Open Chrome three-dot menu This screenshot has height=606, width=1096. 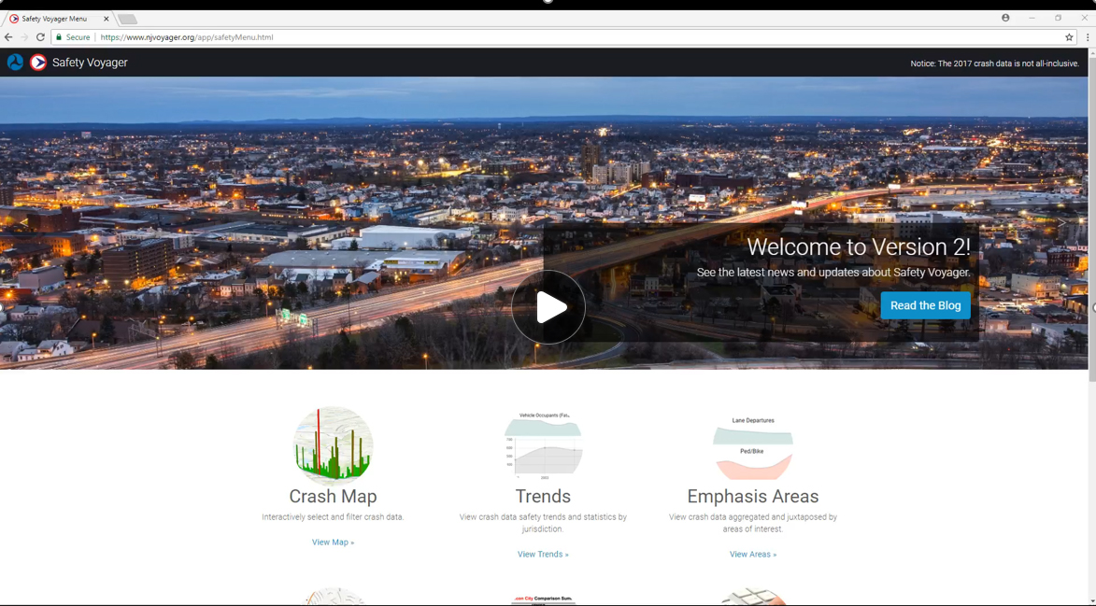pos(1088,37)
